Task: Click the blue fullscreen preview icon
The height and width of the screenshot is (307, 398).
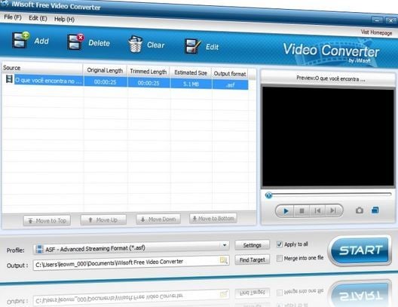Action: (x=375, y=210)
